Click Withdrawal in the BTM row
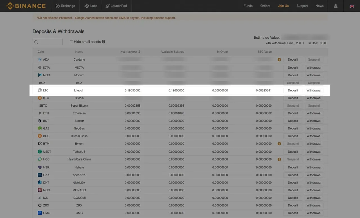This screenshot has width=360, height=218. (314, 143)
